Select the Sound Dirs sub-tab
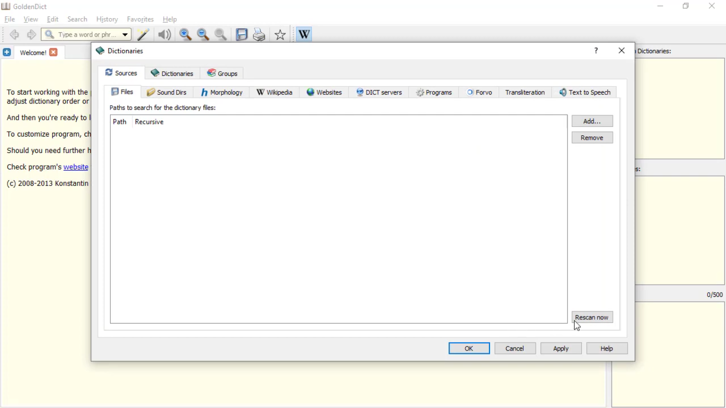 pos(167,92)
